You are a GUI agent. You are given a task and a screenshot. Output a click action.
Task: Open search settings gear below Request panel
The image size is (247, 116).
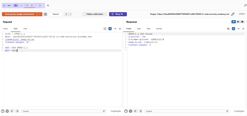point(7,111)
